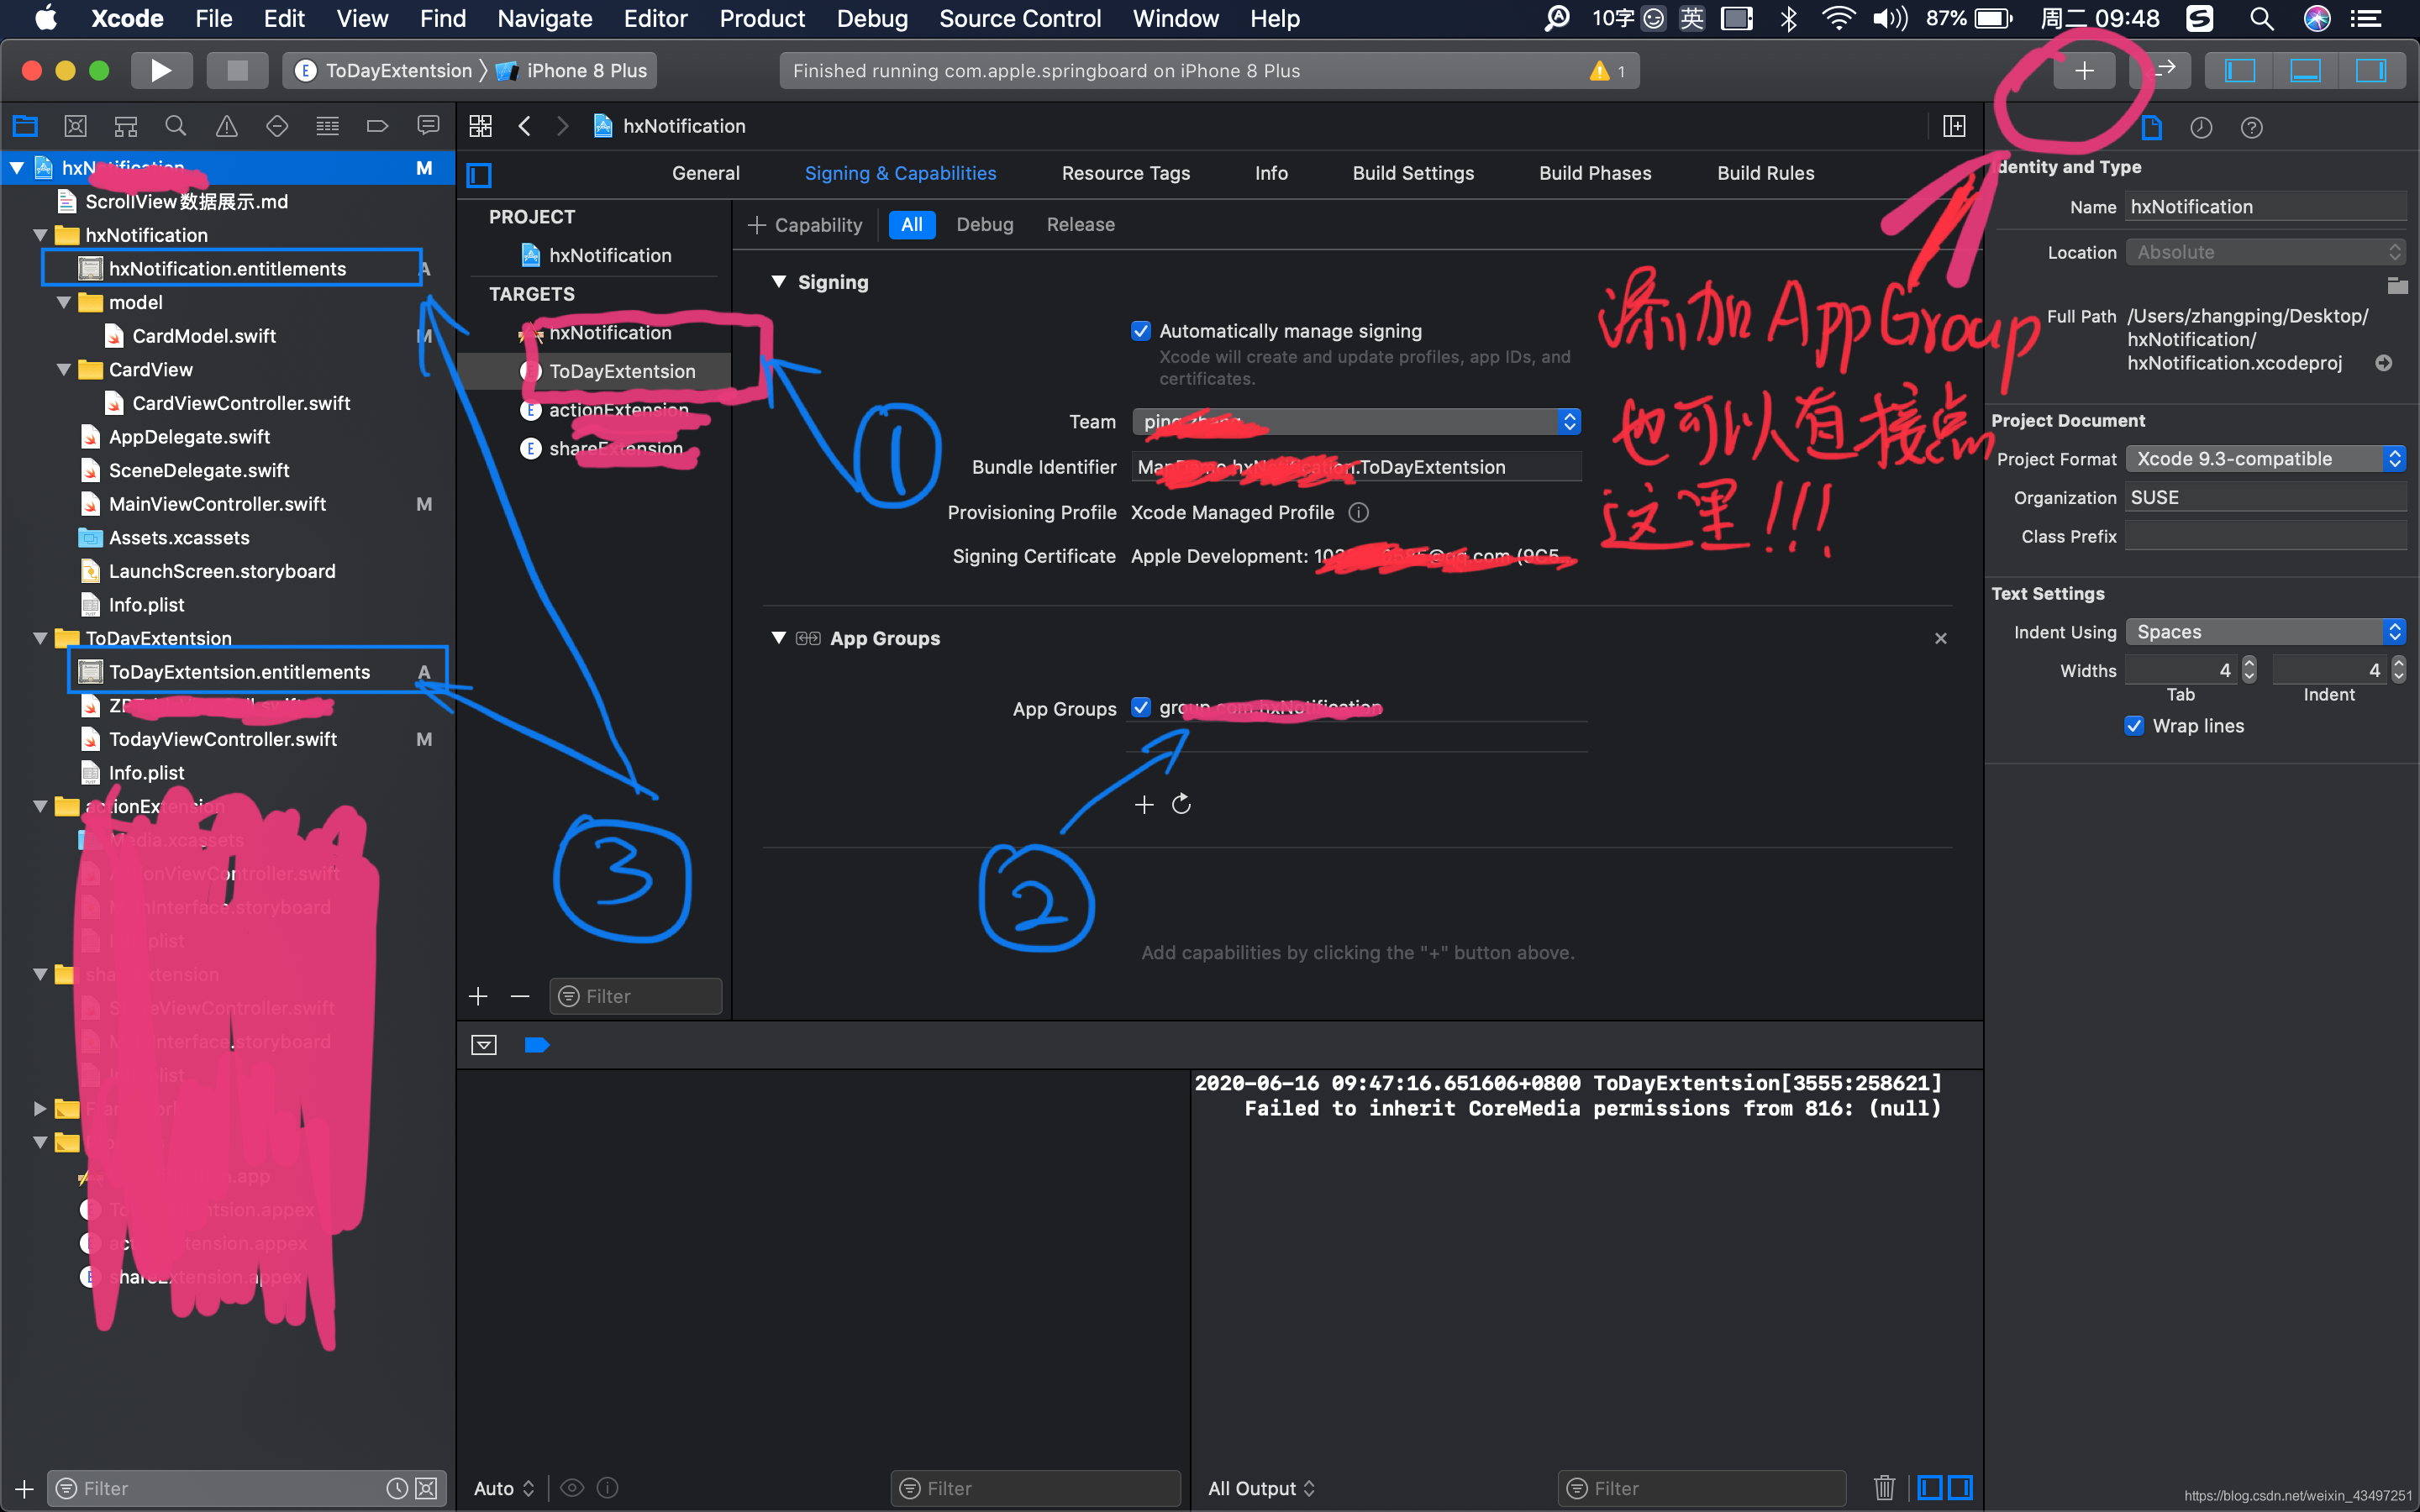
Task: Go forward in editor history
Action: click(x=562, y=126)
